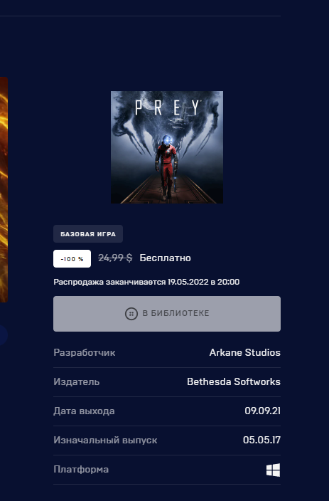Select the БАЗОВАЯ ИГРА tag
329x501 pixels.
[x=88, y=234]
